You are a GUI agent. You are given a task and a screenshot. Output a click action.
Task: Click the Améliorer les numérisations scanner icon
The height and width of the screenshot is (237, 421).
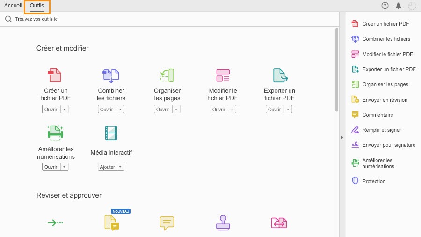point(55,133)
